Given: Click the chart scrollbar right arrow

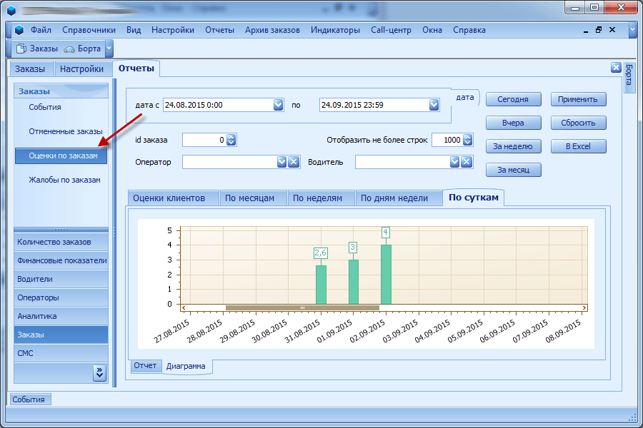Looking at the screenshot, I should [x=584, y=307].
